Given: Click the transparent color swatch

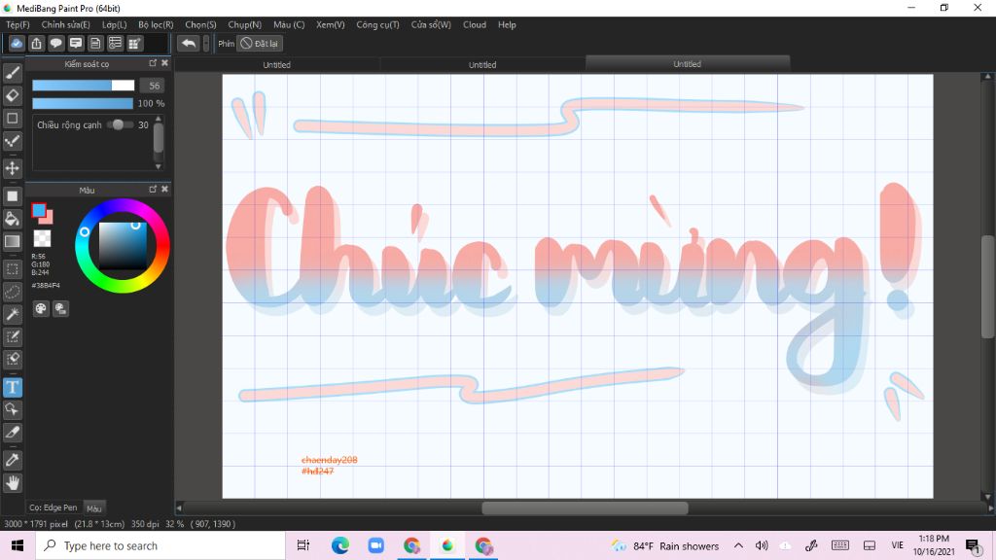Looking at the screenshot, I should point(42,238).
